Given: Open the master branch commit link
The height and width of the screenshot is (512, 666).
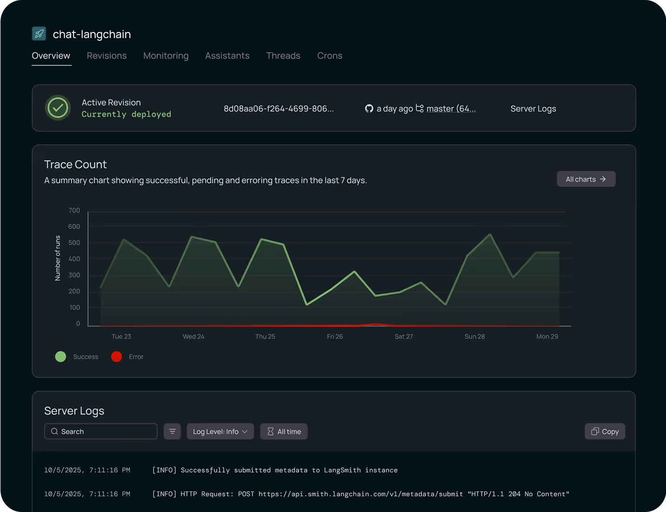Looking at the screenshot, I should click(451, 108).
